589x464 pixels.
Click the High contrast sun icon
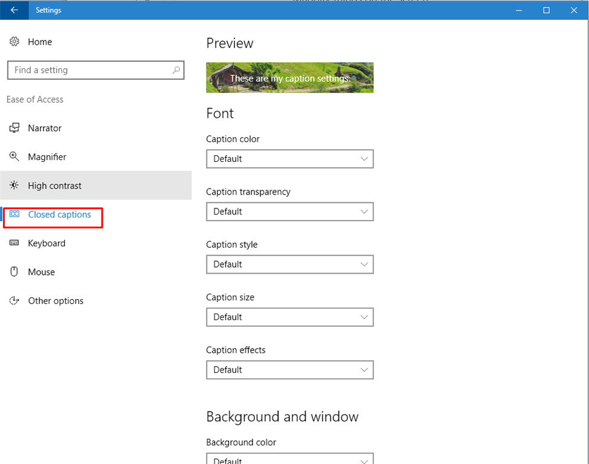coord(14,185)
